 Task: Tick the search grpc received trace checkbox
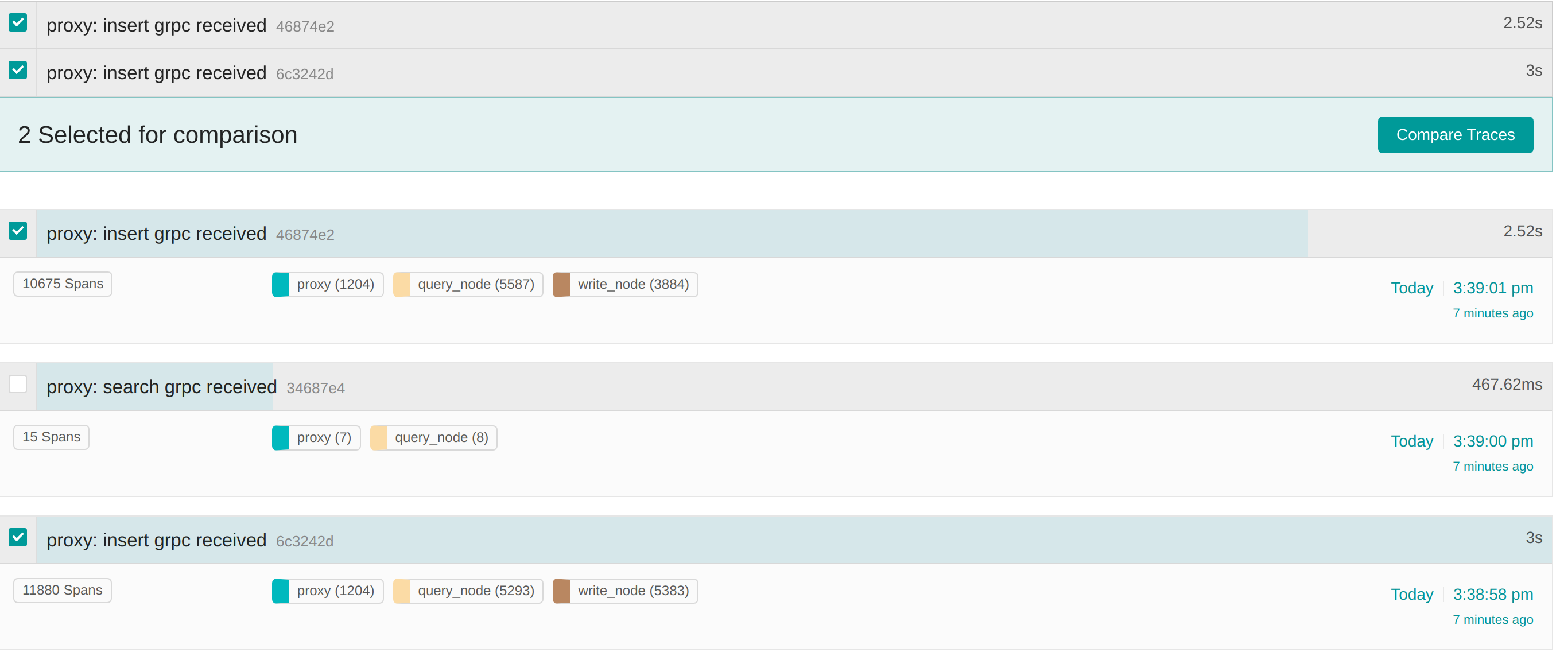pos(18,384)
